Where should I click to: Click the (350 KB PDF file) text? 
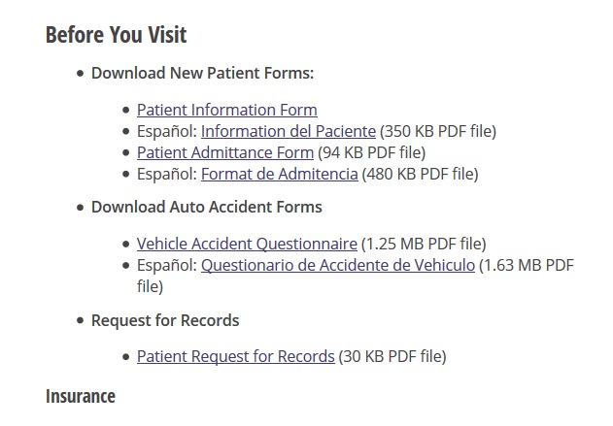coord(438,131)
